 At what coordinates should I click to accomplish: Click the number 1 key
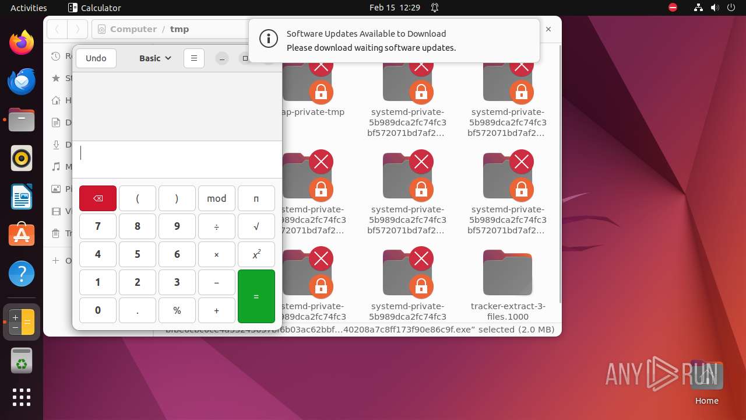point(98,282)
